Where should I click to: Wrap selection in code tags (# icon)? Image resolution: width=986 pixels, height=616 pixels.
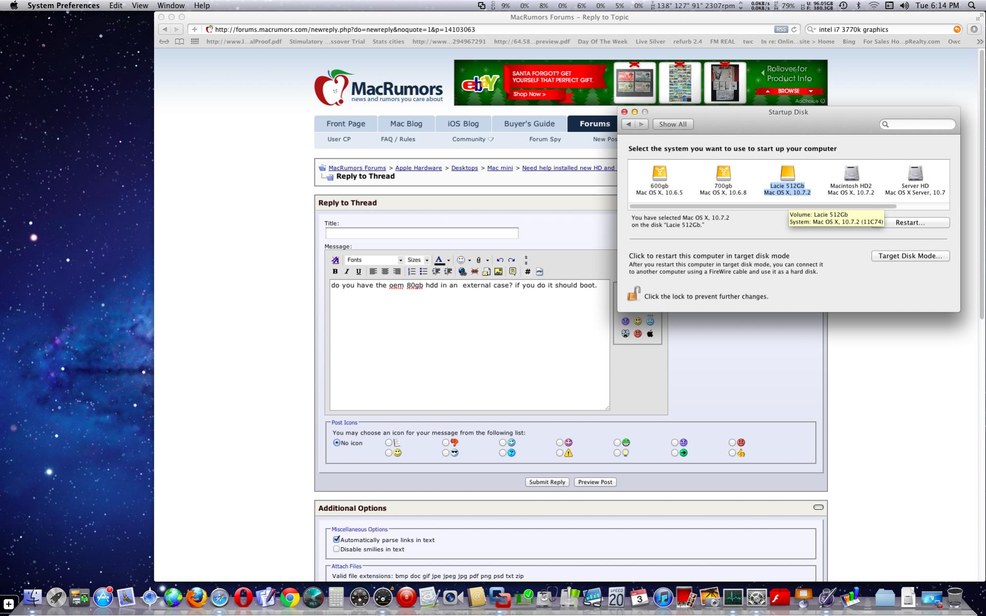pos(527,271)
